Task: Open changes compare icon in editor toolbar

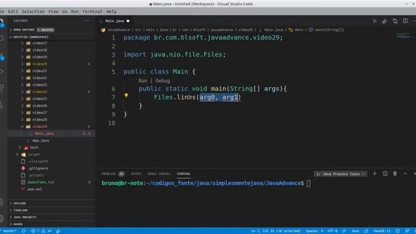Action: coord(395,21)
